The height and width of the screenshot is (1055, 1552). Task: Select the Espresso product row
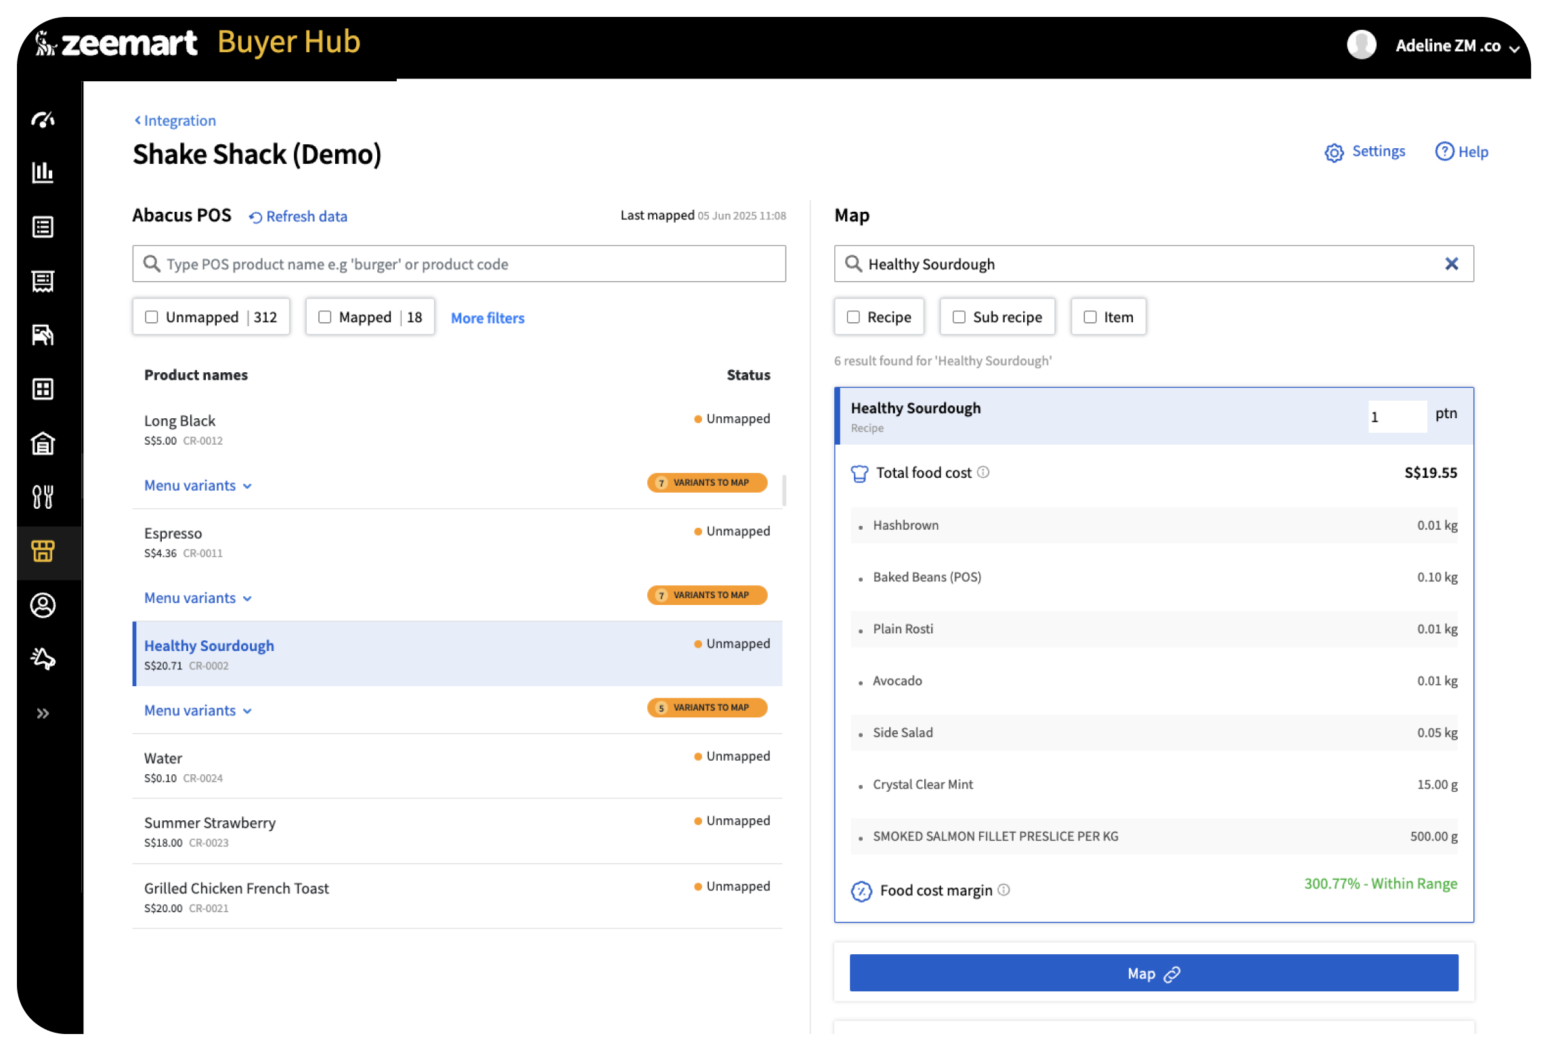(x=458, y=541)
